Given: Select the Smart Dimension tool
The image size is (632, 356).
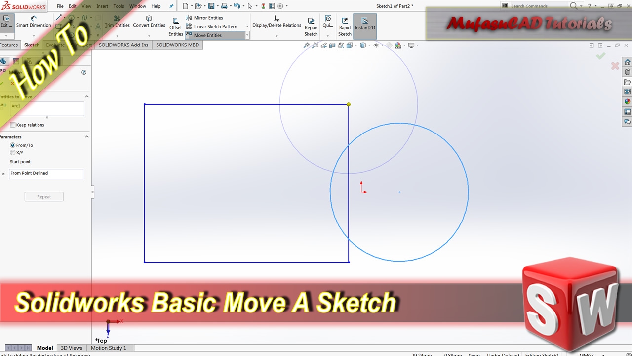Looking at the screenshot, I should (x=34, y=22).
